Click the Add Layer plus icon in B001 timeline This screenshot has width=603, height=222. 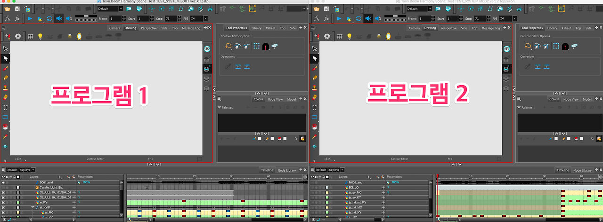(59, 177)
